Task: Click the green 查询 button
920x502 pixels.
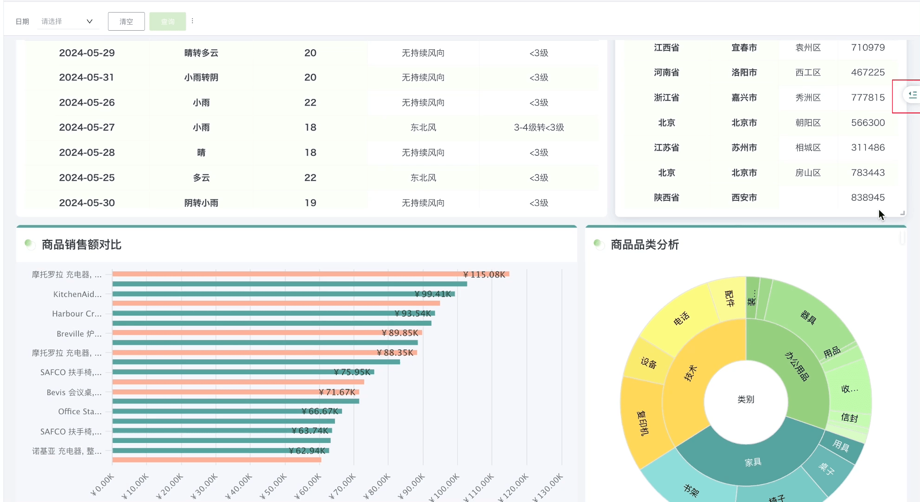Action: pos(168,21)
